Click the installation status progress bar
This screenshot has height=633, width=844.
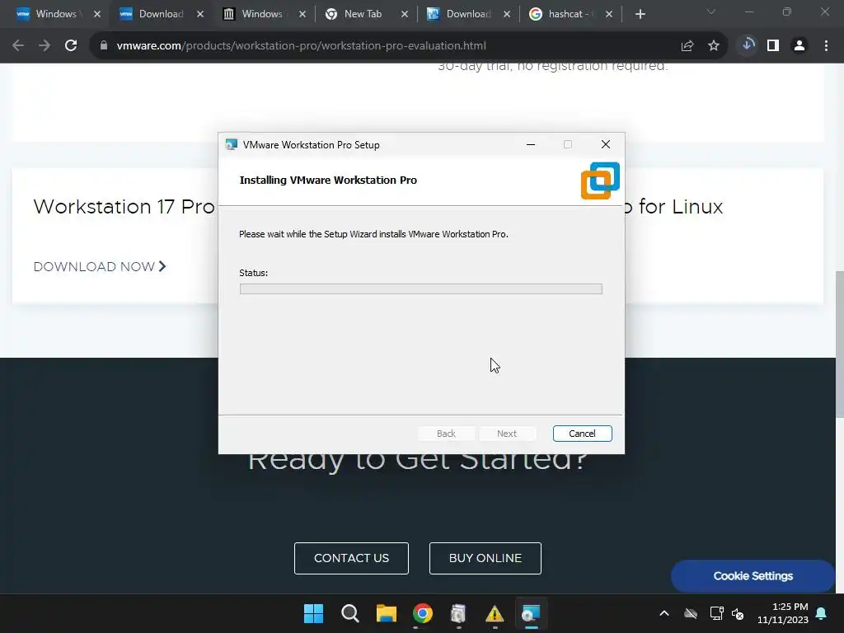coord(421,289)
